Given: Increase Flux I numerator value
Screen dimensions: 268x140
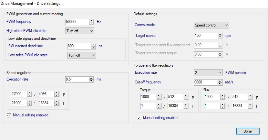Looking at the screenshot, I should pos(222,104).
